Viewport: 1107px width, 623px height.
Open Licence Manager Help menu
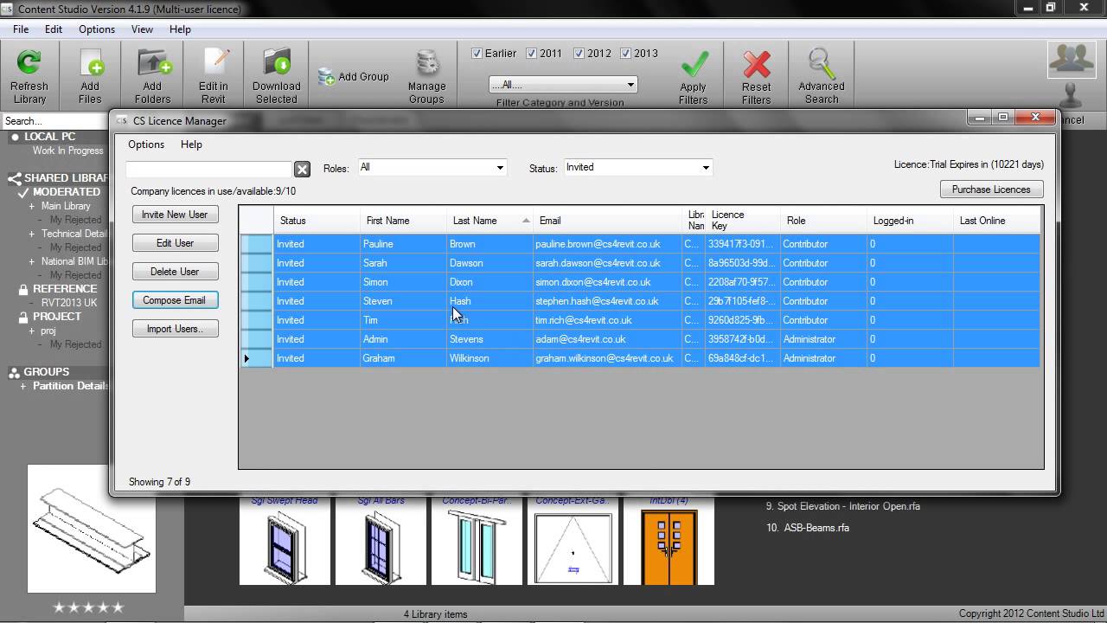click(x=191, y=145)
